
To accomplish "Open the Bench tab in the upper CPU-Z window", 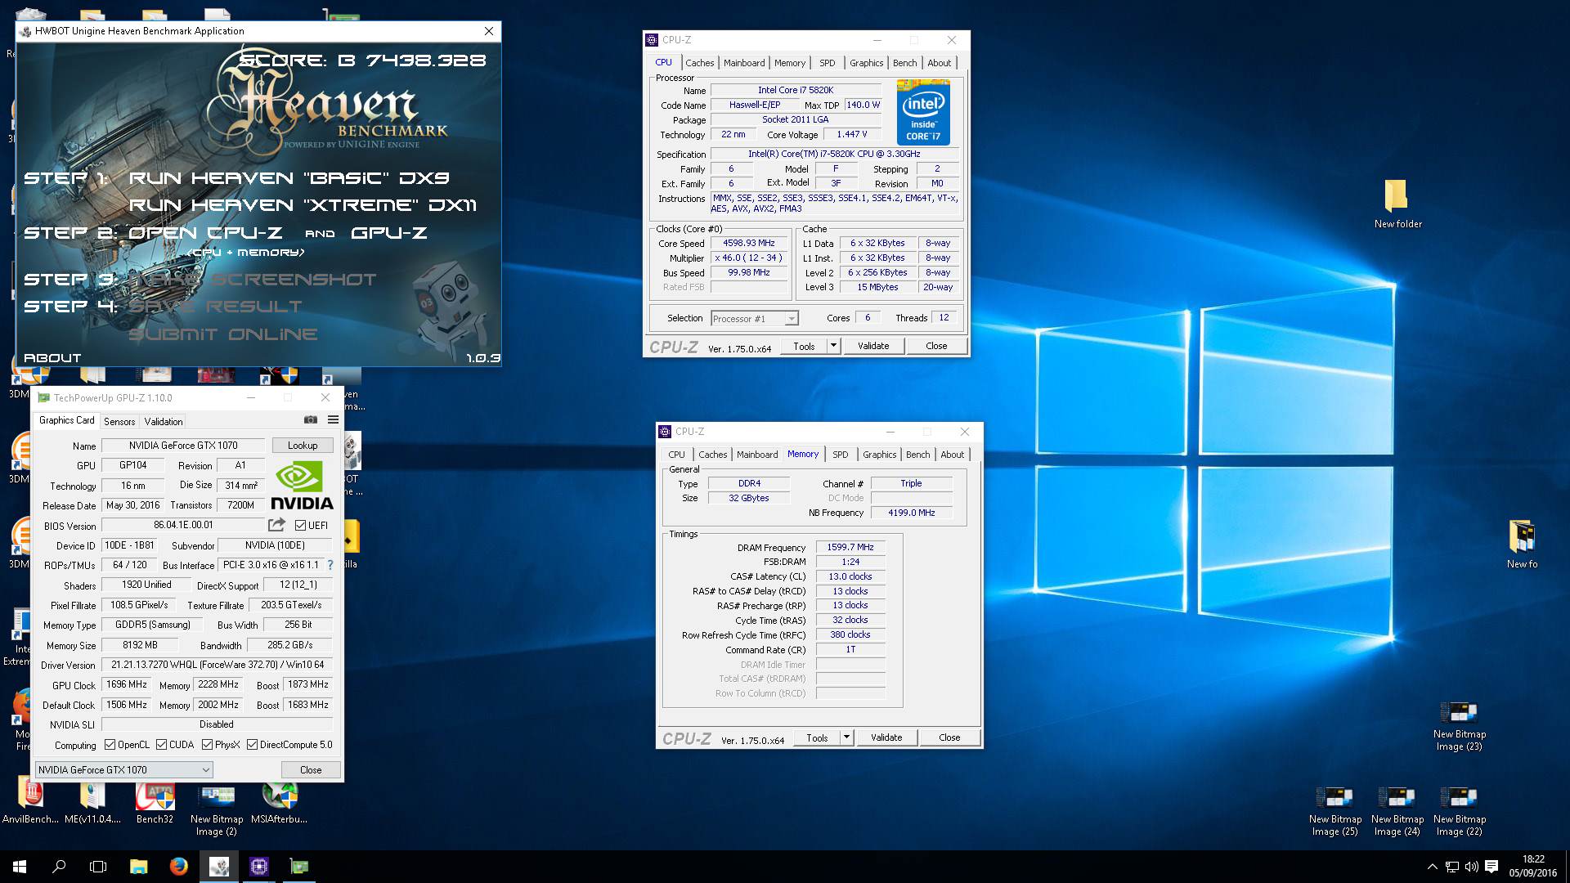I will coord(904,63).
